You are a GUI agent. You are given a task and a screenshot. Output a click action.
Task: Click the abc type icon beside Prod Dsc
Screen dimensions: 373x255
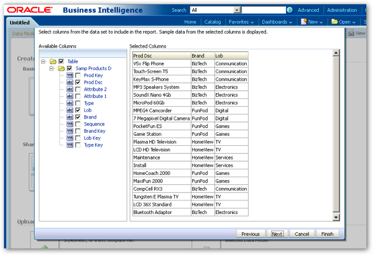[70, 83]
